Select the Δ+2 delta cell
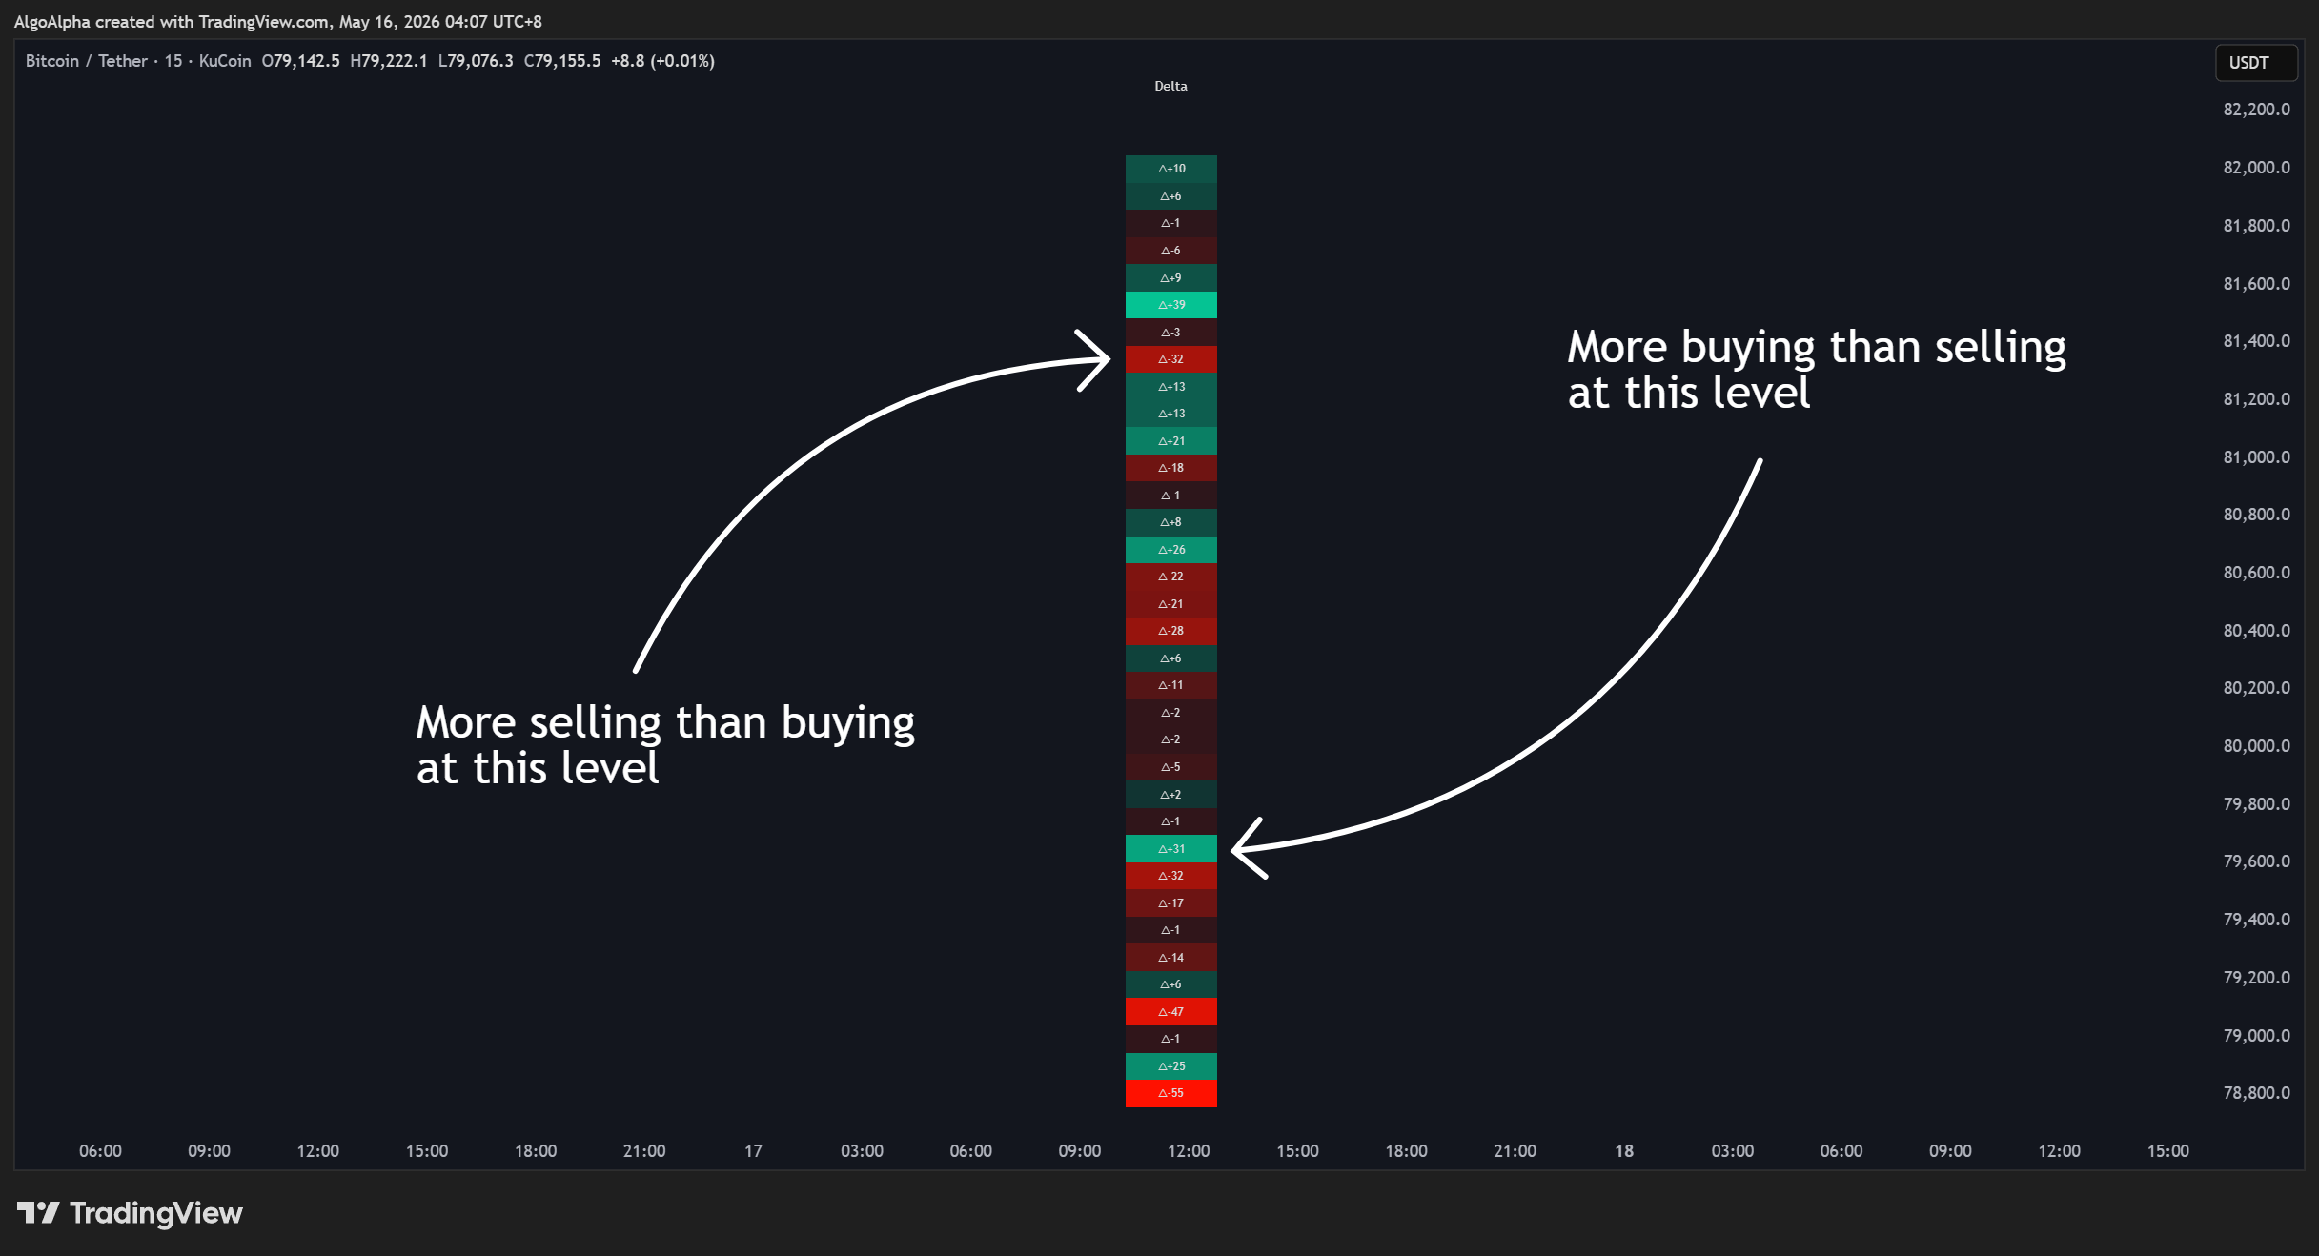 pyautogui.click(x=1170, y=795)
